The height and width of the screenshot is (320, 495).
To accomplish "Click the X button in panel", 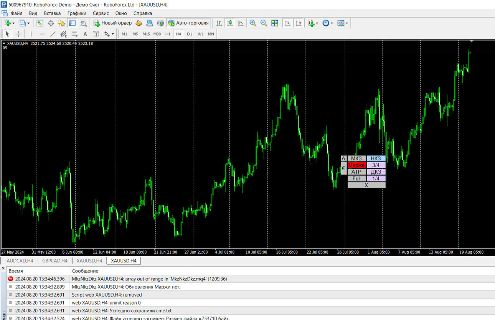I will (x=366, y=185).
